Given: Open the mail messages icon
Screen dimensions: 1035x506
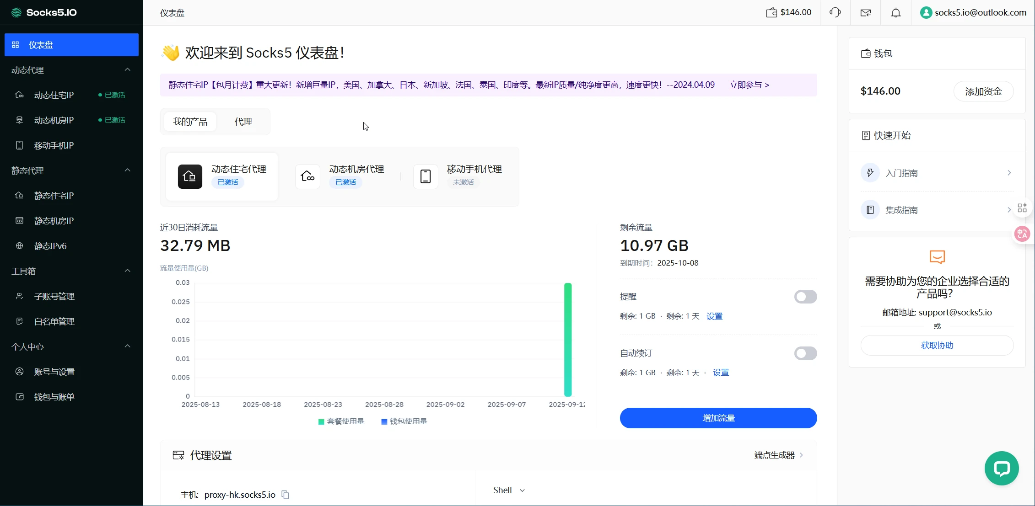Looking at the screenshot, I should point(866,13).
